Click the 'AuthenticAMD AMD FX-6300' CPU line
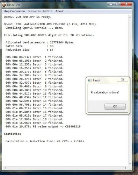138x175 pixels. tap(50, 24)
